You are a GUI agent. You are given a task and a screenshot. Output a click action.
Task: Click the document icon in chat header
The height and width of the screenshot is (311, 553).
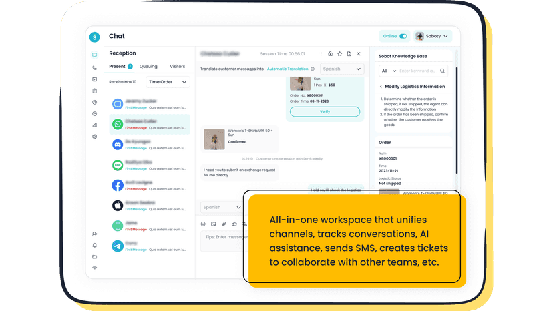pos(349,54)
